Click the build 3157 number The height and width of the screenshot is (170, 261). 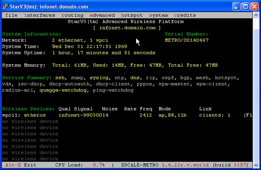(x=239, y=165)
